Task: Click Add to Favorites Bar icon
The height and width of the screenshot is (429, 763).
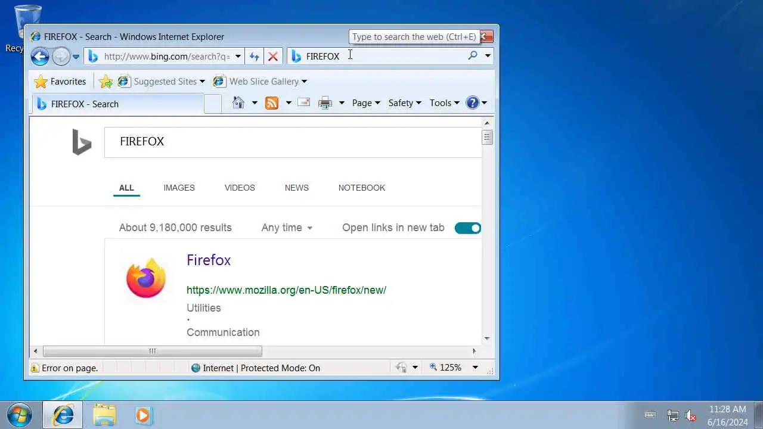Action: point(106,82)
